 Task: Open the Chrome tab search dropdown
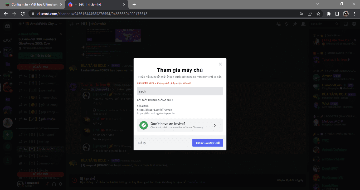(318, 4)
